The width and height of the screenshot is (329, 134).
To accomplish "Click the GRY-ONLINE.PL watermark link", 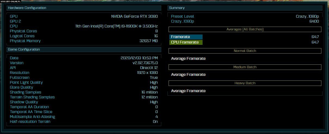I will [x=10, y=2].
